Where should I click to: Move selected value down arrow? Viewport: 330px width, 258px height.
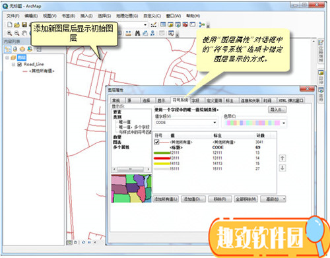click(x=282, y=168)
